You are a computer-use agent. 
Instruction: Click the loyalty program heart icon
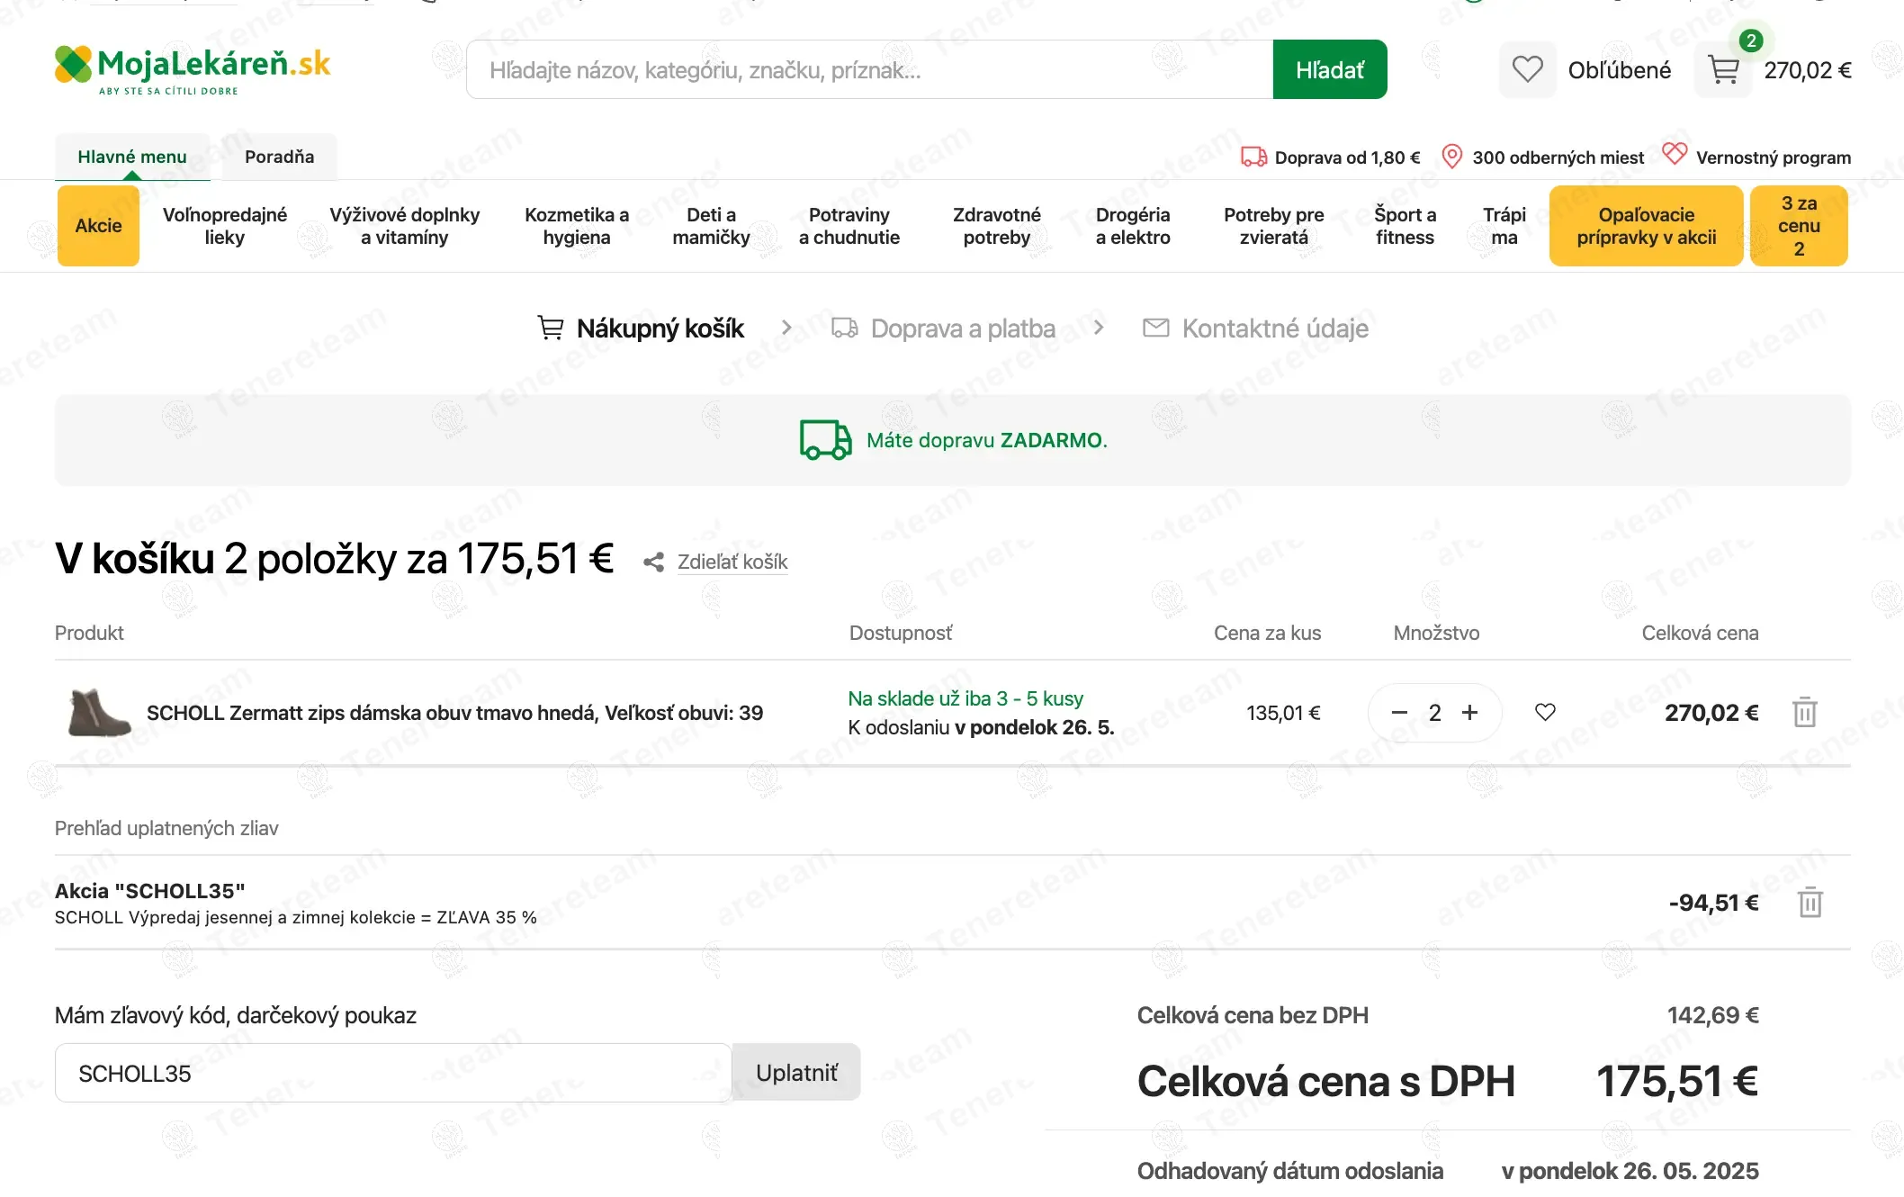tap(1675, 155)
